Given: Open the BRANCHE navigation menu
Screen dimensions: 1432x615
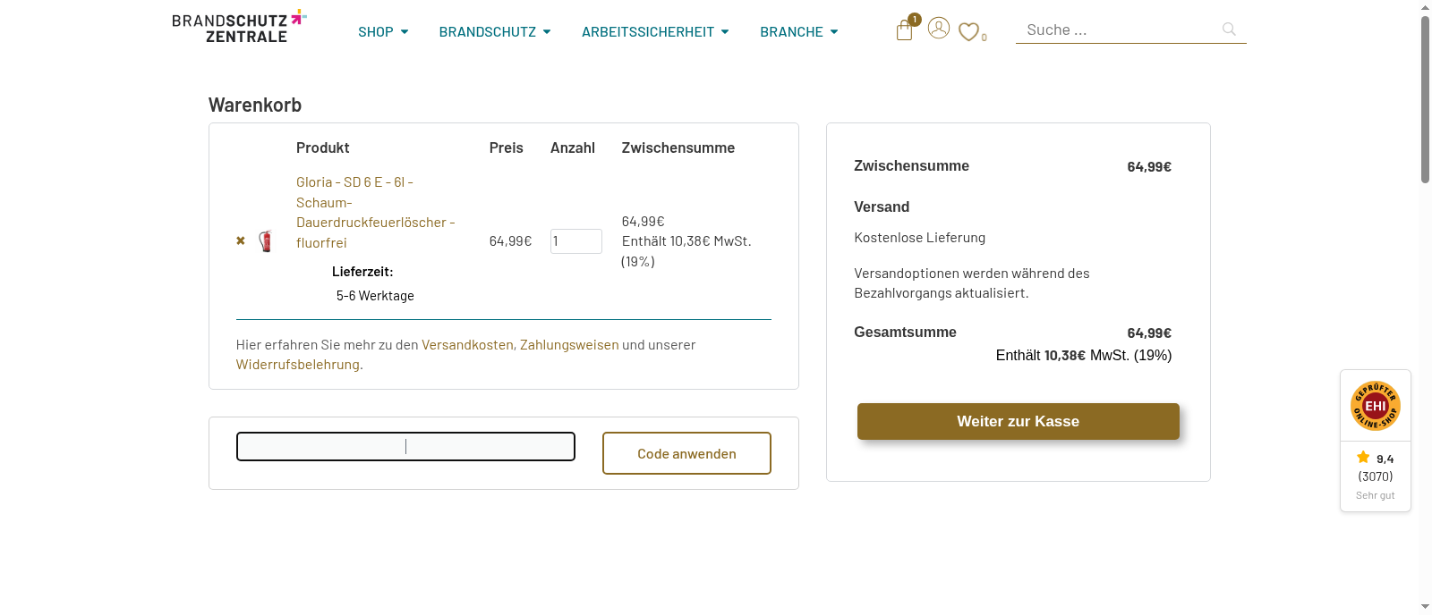Looking at the screenshot, I should pyautogui.click(x=797, y=31).
